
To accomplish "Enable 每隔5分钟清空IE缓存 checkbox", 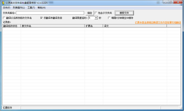I will point(109,18).
